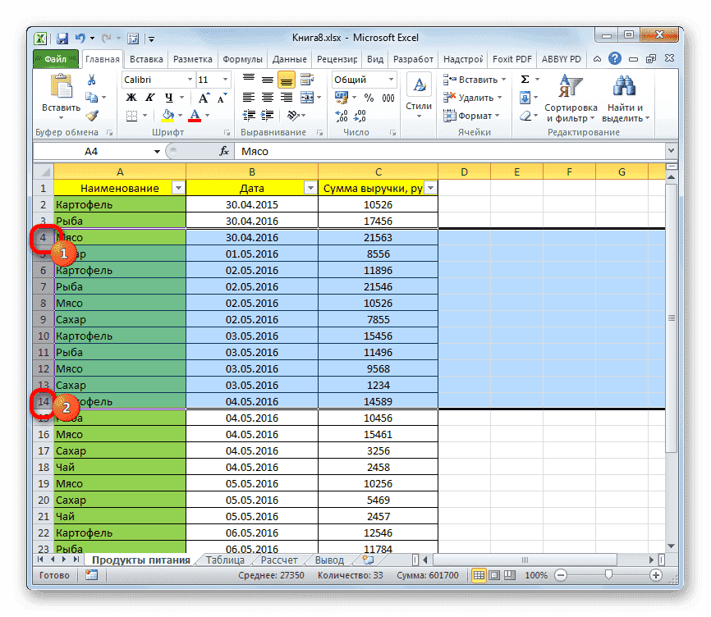Click the Save icon in Quick Access Toolbar
Screen dimensions: 711x617
click(62, 38)
